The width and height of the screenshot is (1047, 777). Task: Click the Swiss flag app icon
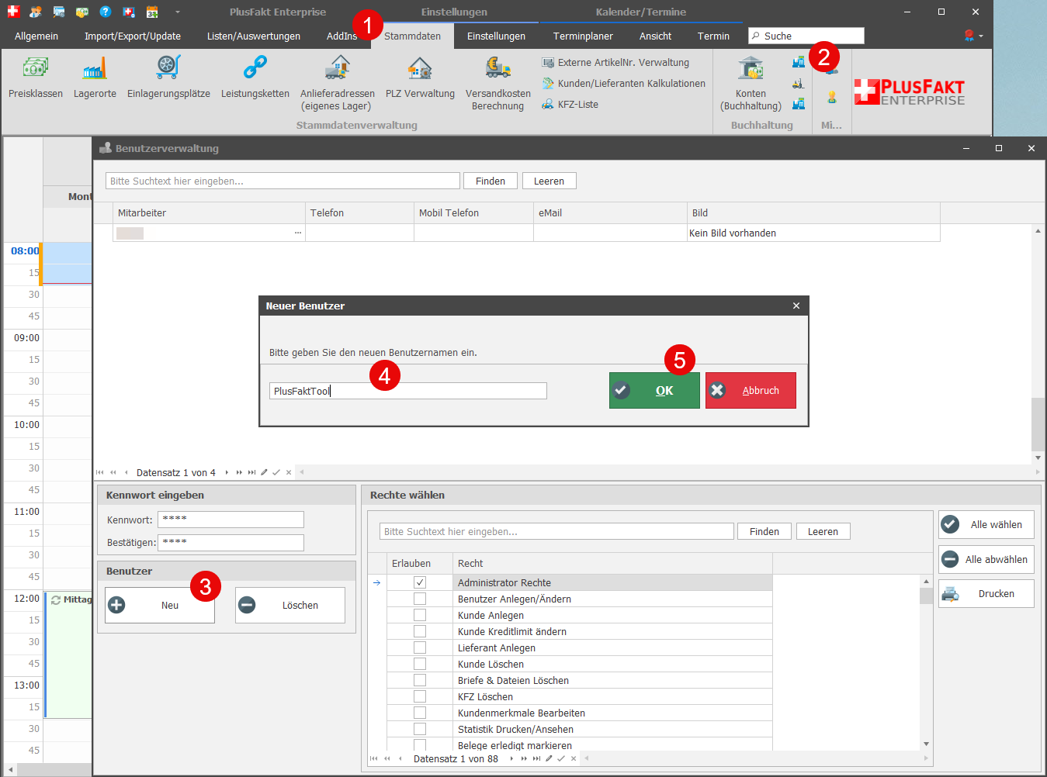tap(13, 12)
